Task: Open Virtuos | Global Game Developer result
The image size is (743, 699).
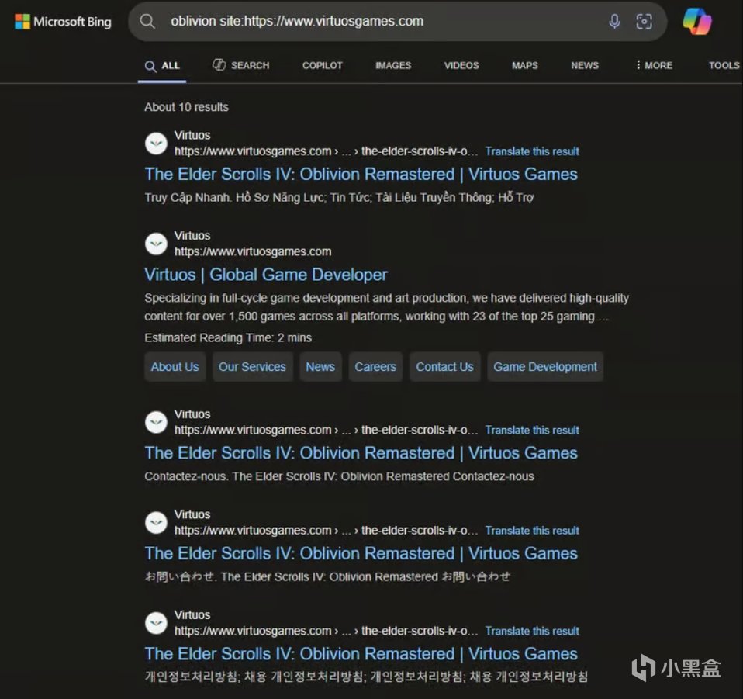Action: pos(266,275)
